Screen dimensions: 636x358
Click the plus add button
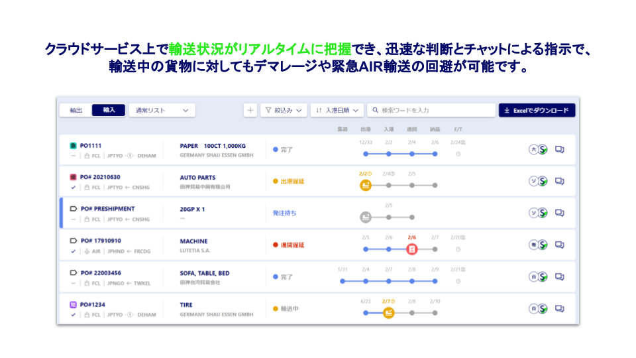pos(250,111)
